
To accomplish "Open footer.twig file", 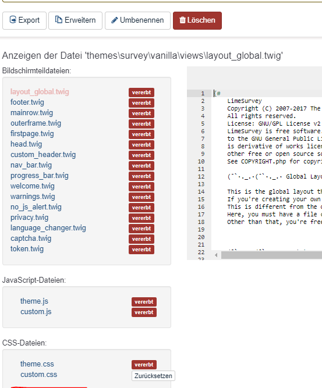I will click(x=27, y=102).
